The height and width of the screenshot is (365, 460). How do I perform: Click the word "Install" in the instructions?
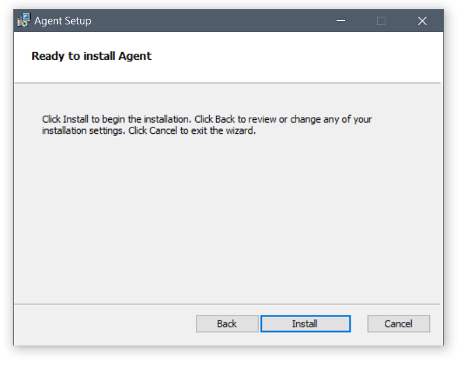[76, 119]
